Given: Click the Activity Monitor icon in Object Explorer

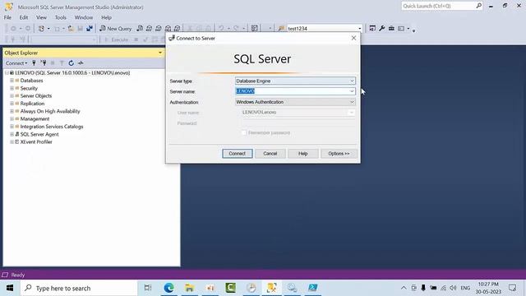Looking at the screenshot, I should [x=81, y=62].
